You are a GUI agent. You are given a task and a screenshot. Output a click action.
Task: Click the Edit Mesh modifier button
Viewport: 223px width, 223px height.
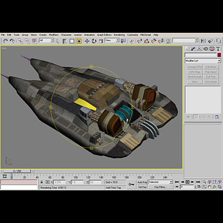coord(211,67)
